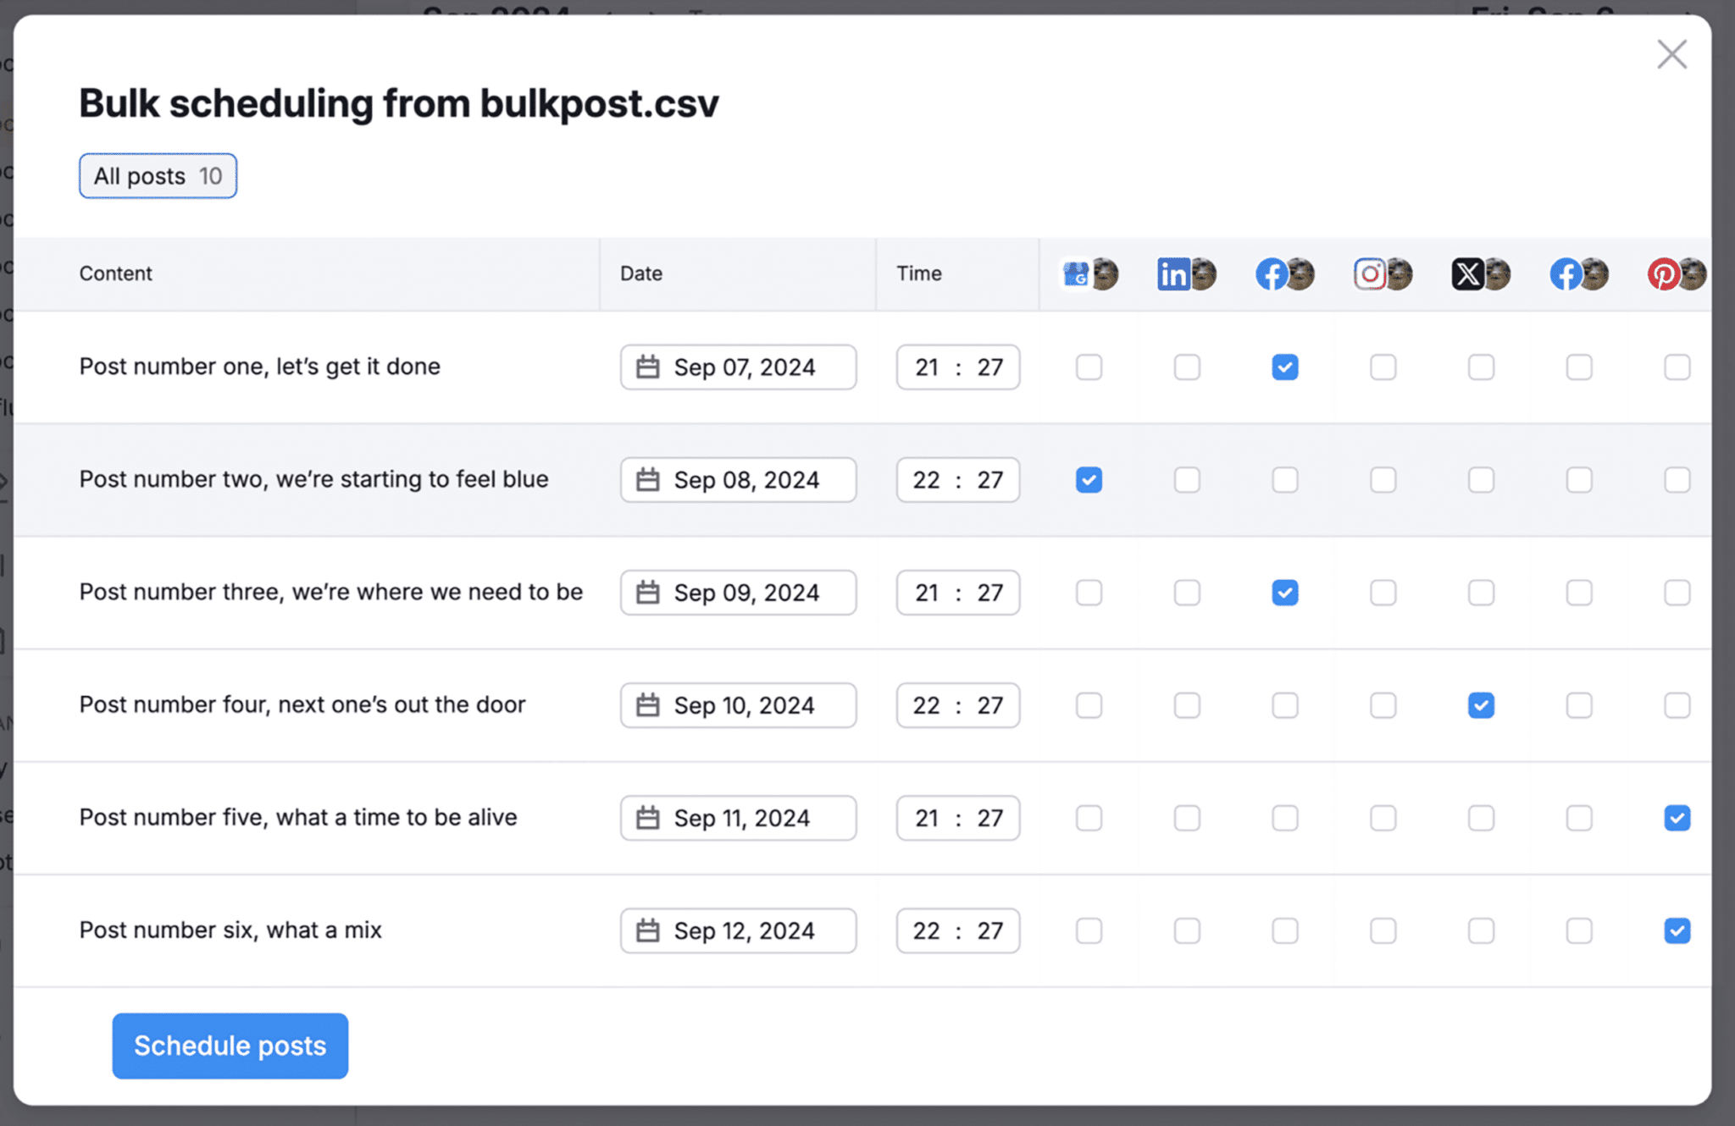The image size is (1735, 1126).
Task: Click text 'Post number one, let's get it done'
Action: click(260, 367)
